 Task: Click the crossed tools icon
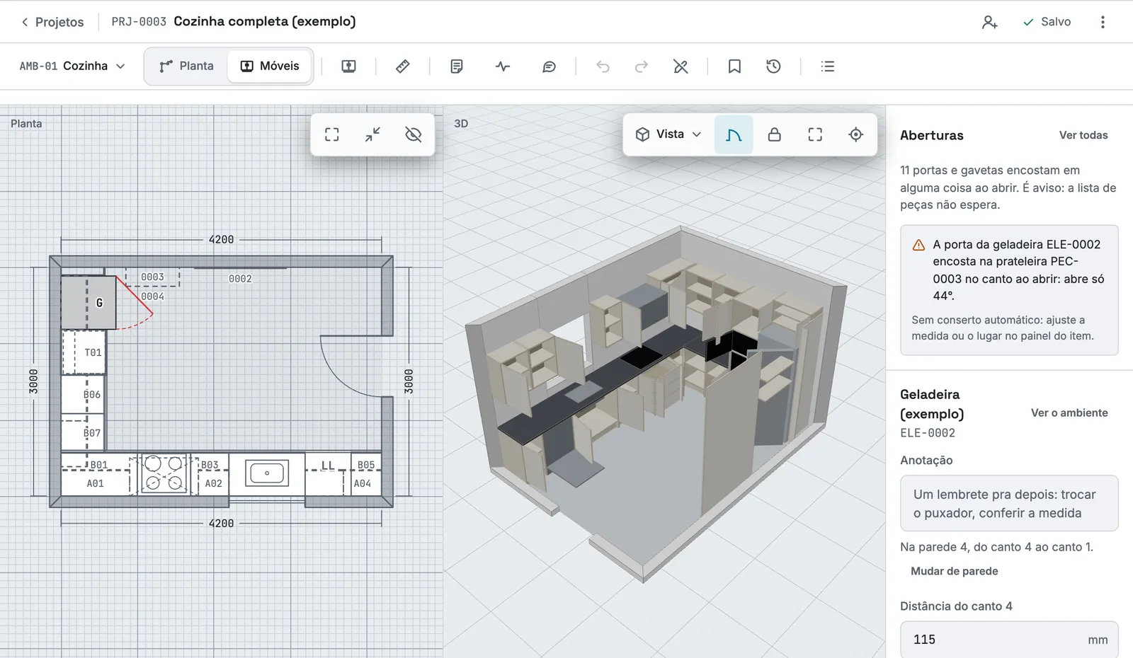click(681, 66)
